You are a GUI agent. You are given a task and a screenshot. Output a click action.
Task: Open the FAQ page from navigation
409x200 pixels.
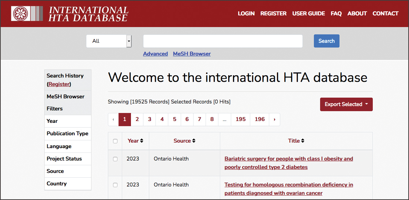click(x=336, y=14)
